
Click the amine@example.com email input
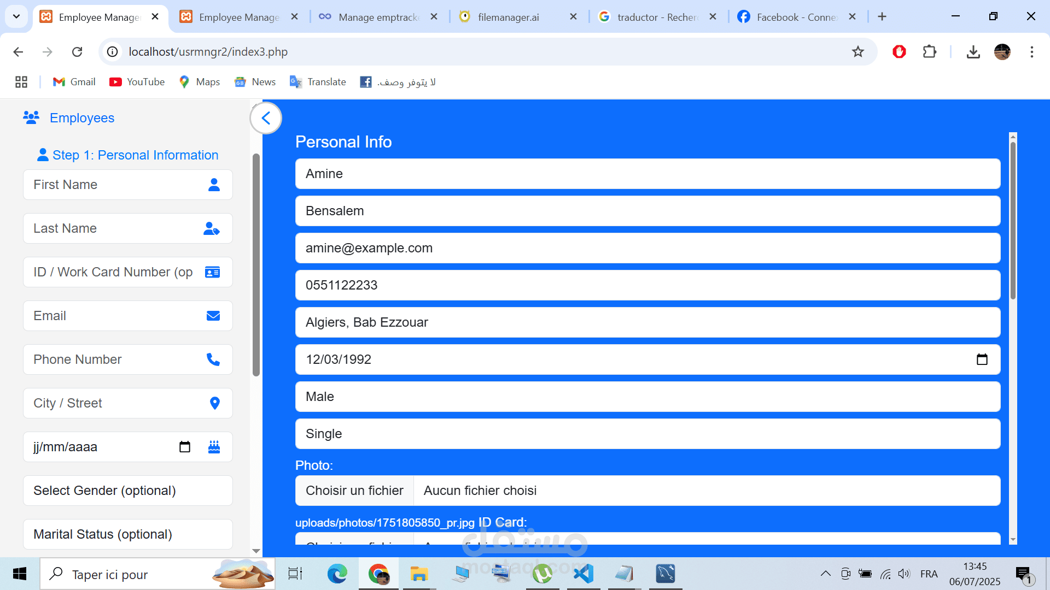pyautogui.click(x=647, y=248)
